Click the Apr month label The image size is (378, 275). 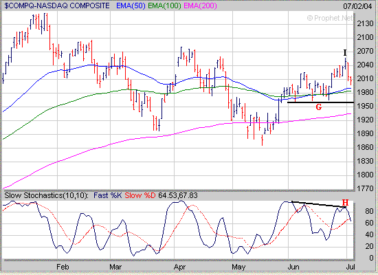(x=179, y=267)
